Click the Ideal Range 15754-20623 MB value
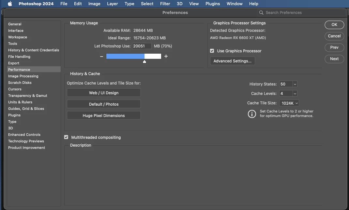The height and width of the screenshot is (210, 349). tap(149, 38)
